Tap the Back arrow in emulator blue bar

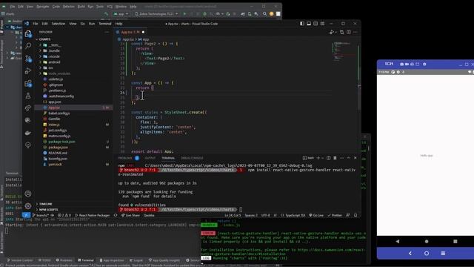[410, 253]
